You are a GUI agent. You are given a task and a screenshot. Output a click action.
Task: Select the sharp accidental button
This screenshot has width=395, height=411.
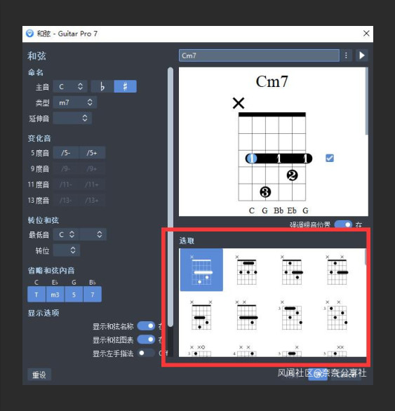pos(125,86)
